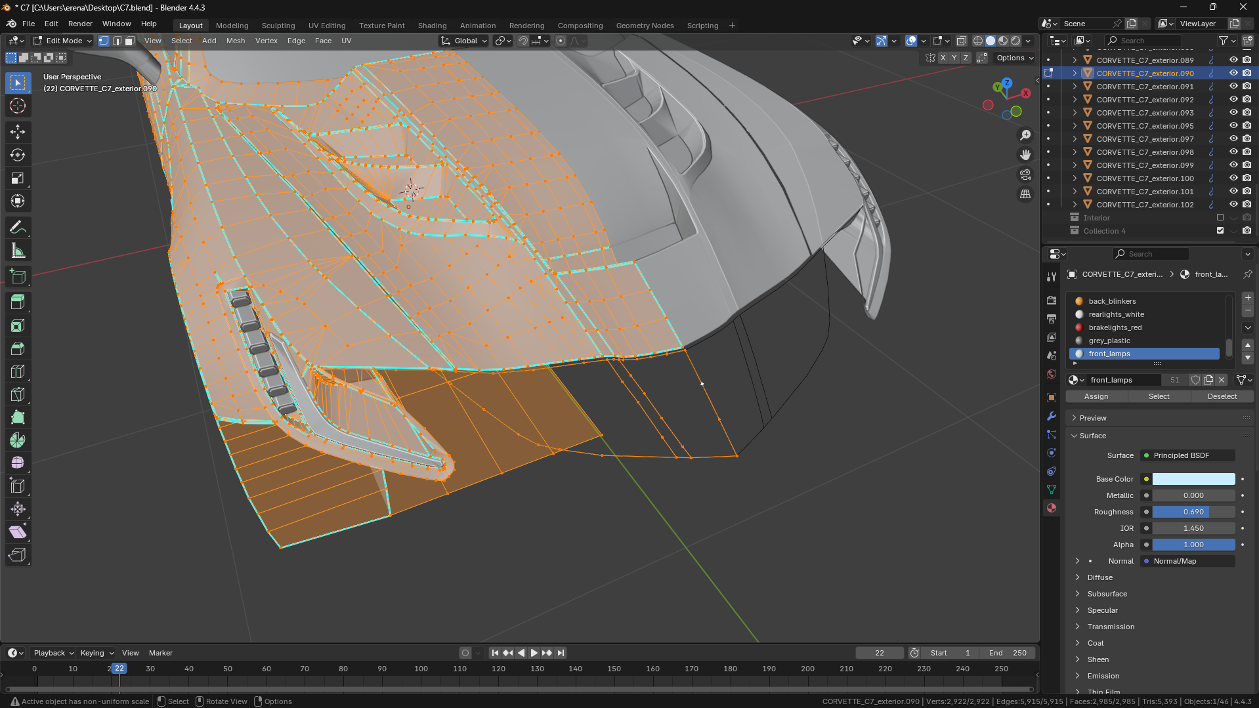Open the Base Color swatch
The height and width of the screenshot is (708, 1259).
click(1193, 479)
